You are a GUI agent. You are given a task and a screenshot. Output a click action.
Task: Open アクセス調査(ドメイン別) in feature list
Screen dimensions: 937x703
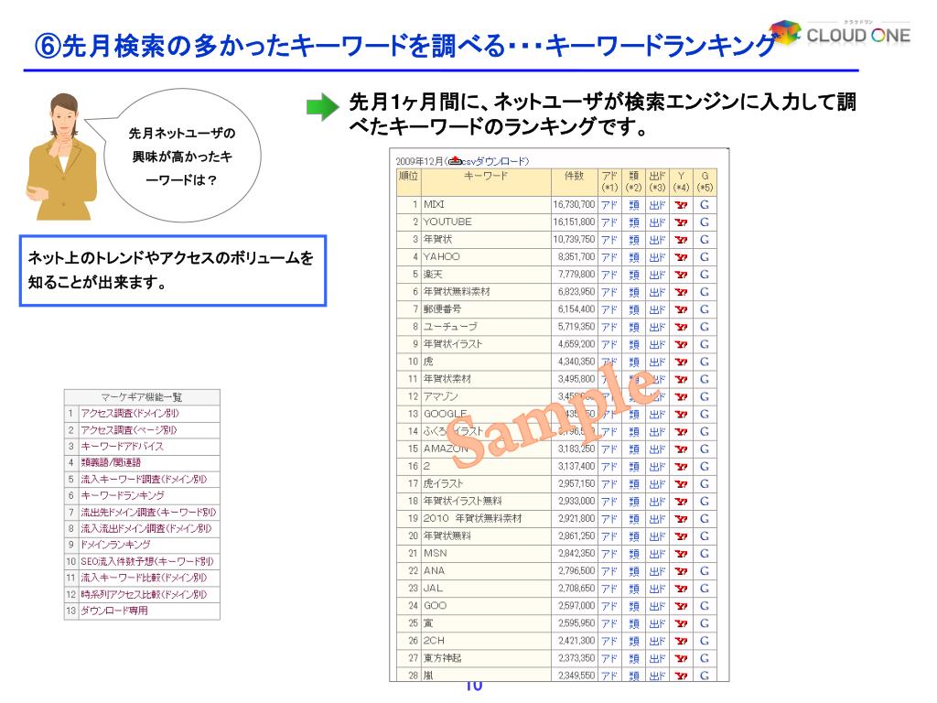point(130,414)
